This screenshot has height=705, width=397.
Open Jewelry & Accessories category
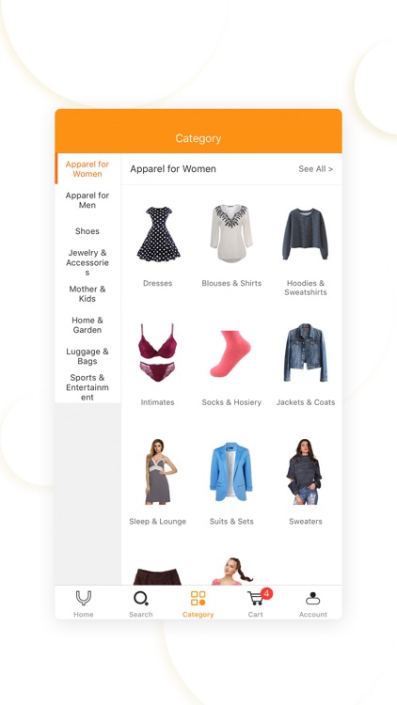(x=87, y=262)
